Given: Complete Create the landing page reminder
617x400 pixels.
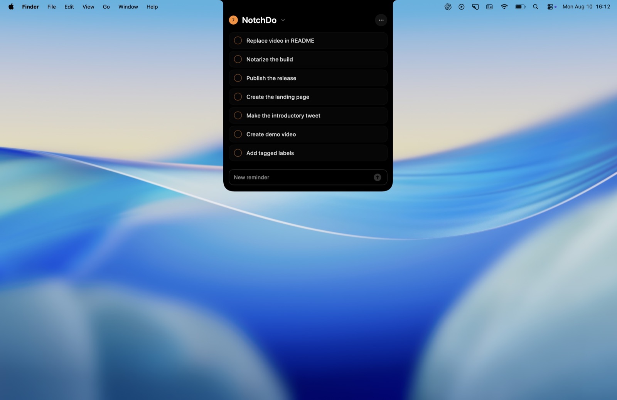Looking at the screenshot, I should pos(238,97).
